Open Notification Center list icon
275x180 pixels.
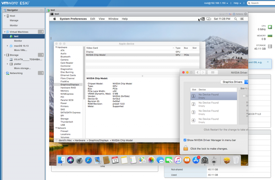click(242, 19)
